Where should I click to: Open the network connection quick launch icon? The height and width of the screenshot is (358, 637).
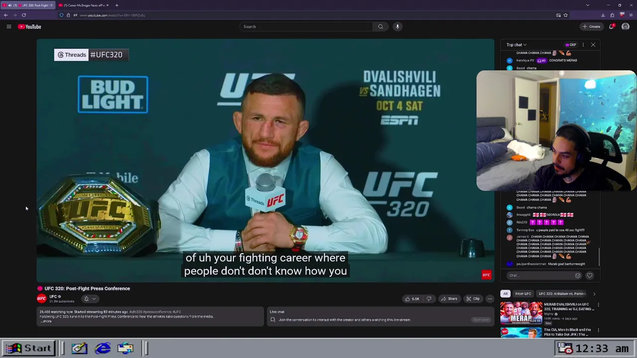click(125, 348)
